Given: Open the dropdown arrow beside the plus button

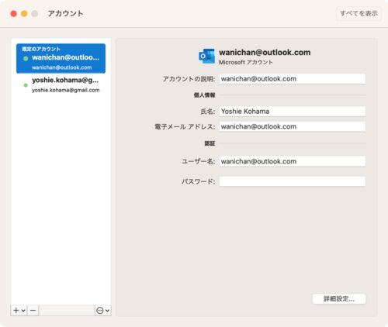Looking at the screenshot, I should (x=23, y=310).
